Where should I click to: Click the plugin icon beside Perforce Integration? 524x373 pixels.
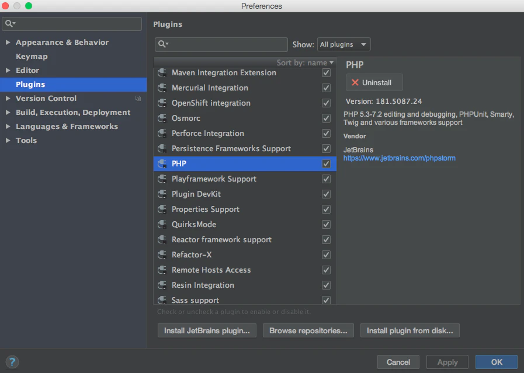(x=162, y=133)
